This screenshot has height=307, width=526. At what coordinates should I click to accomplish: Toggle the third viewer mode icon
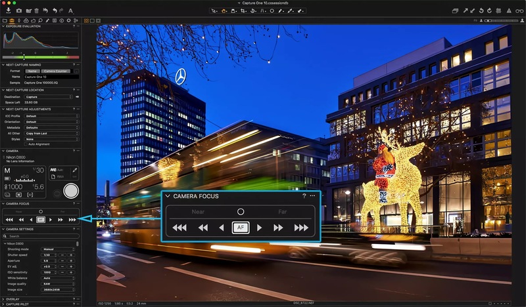point(98,20)
